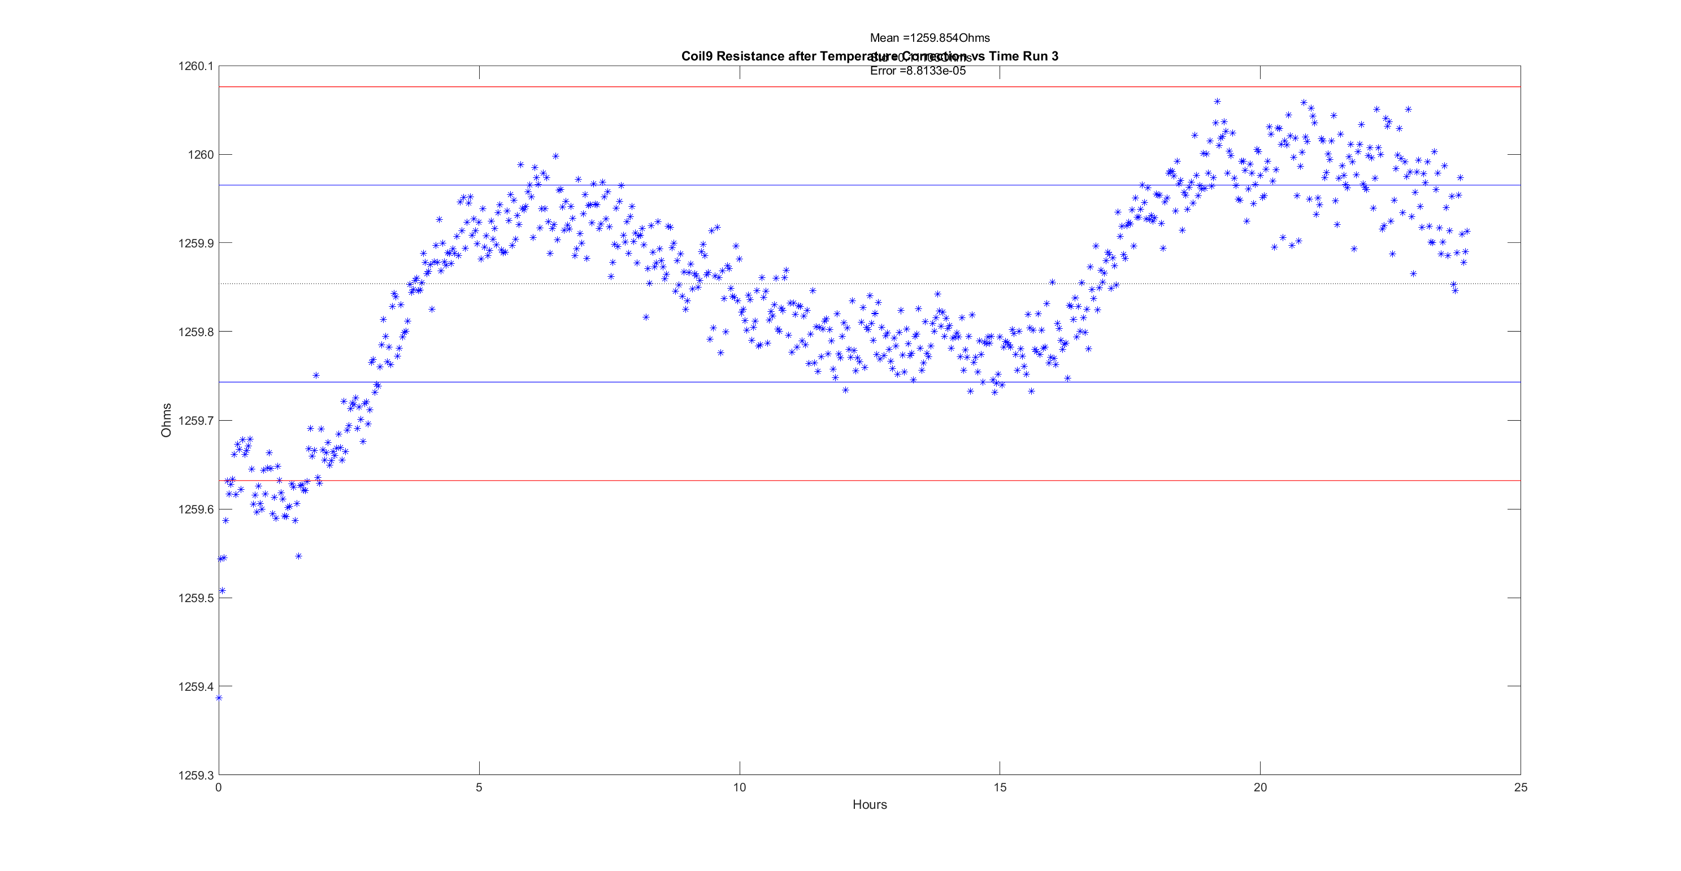Select the 'Ohms' y-axis label
This screenshot has width=1681, height=871.
click(x=166, y=420)
